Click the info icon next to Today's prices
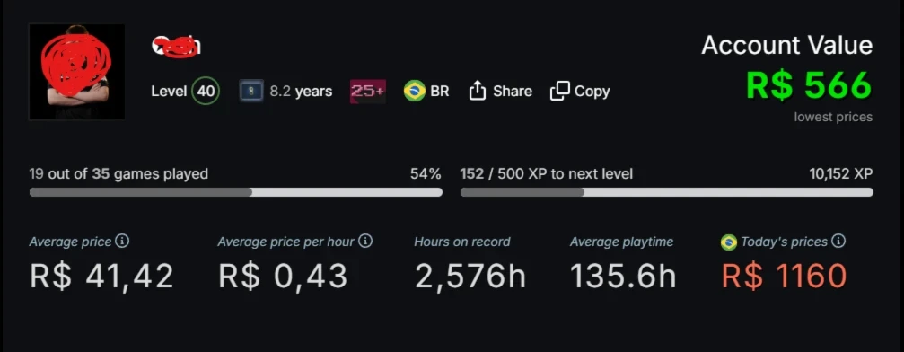The height and width of the screenshot is (352, 904). (x=838, y=242)
